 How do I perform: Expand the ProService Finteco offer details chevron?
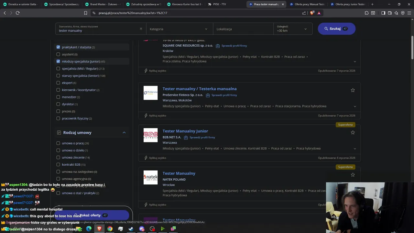(355, 106)
